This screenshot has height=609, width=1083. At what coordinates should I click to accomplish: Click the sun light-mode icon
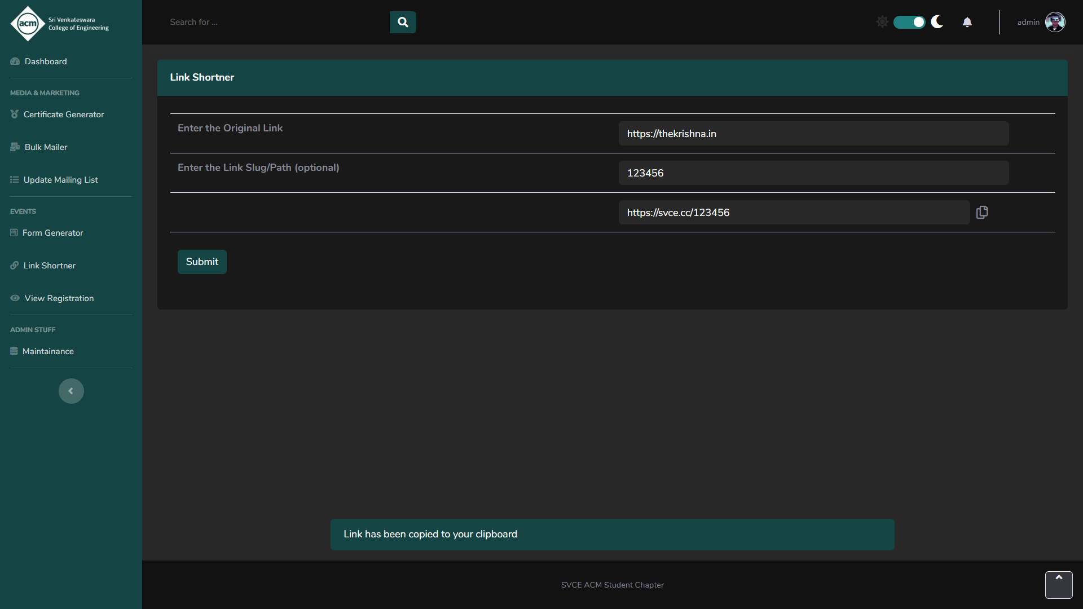pyautogui.click(x=882, y=22)
